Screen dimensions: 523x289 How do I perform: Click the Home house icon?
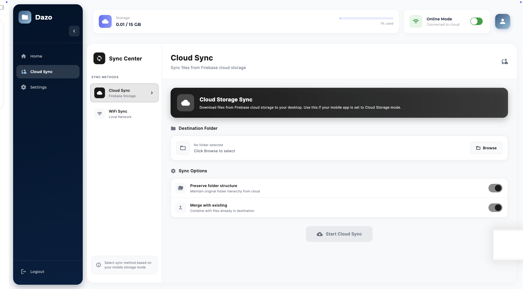pyautogui.click(x=24, y=56)
